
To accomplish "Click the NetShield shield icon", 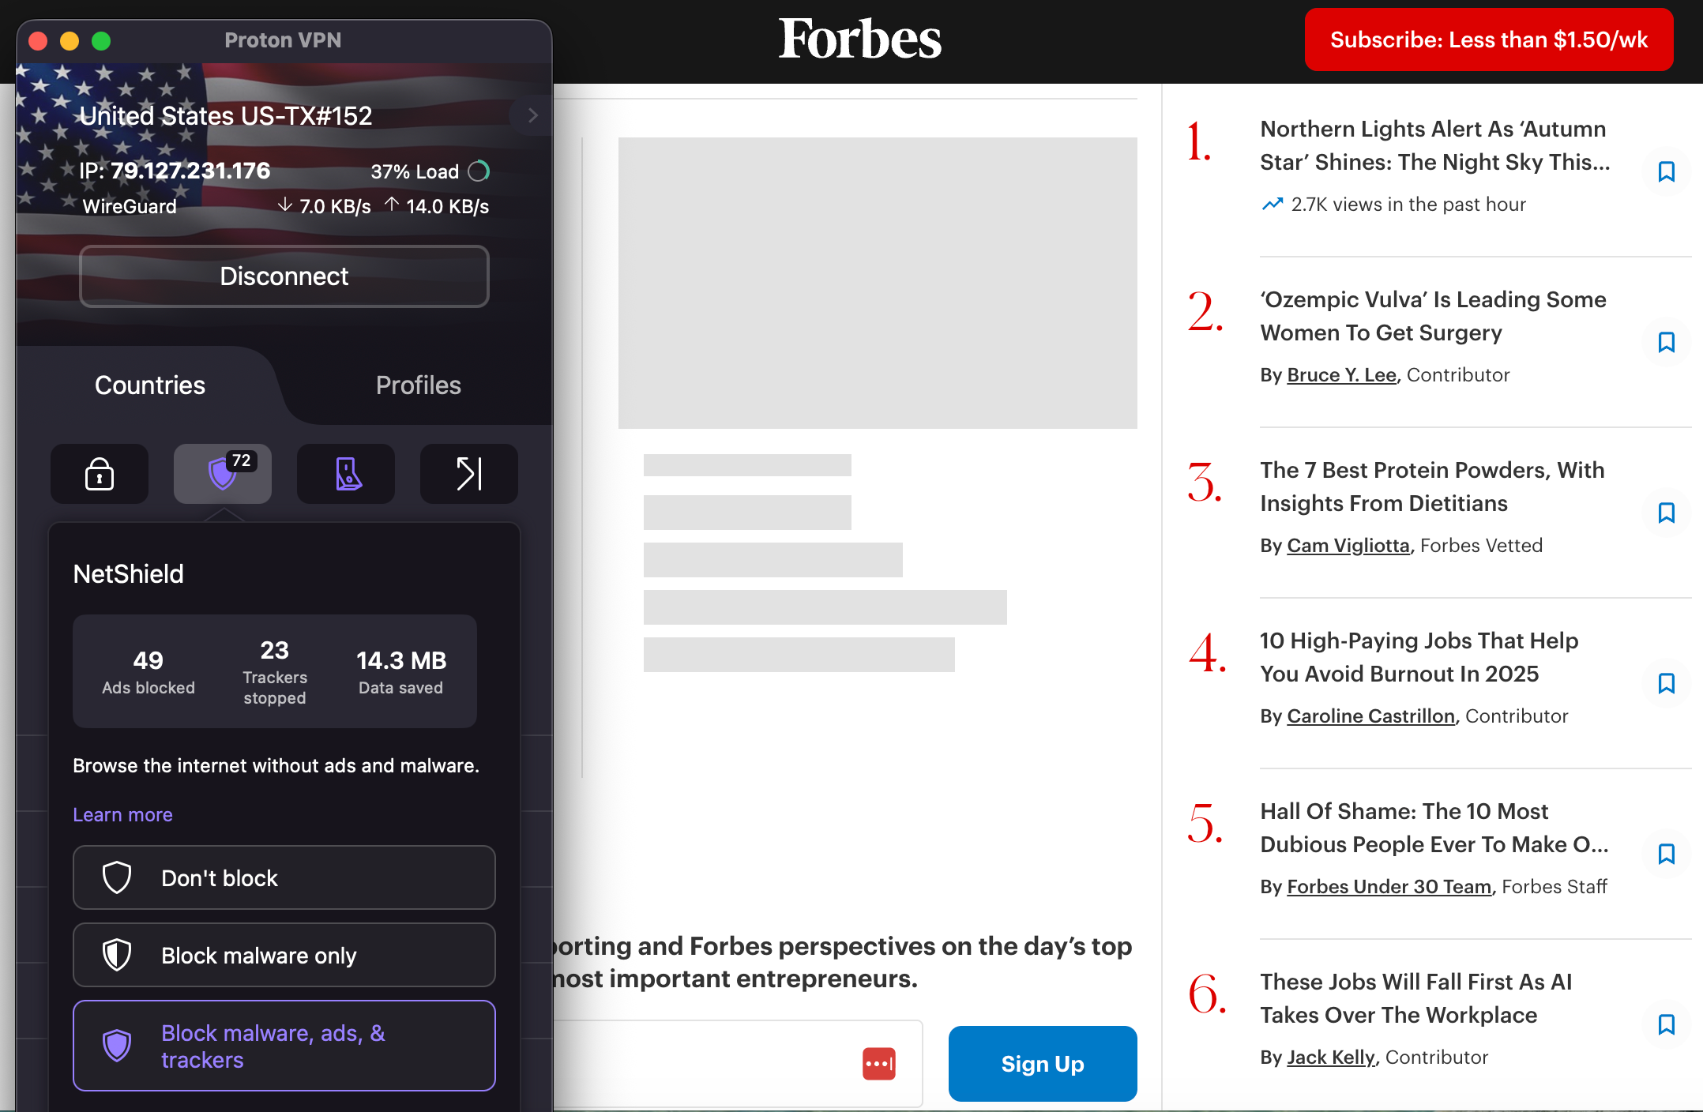I will [223, 474].
